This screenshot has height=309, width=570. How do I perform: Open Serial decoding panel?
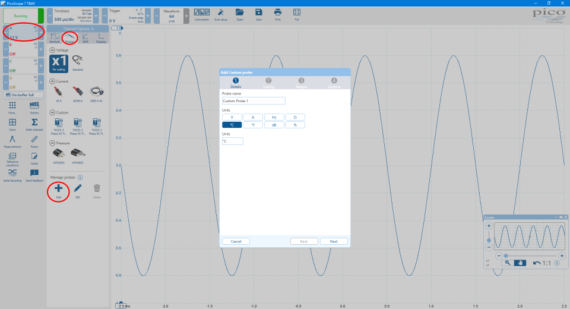pos(12,173)
